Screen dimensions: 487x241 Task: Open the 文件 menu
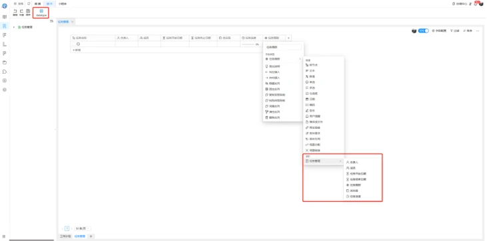pyautogui.click(x=19, y=4)
